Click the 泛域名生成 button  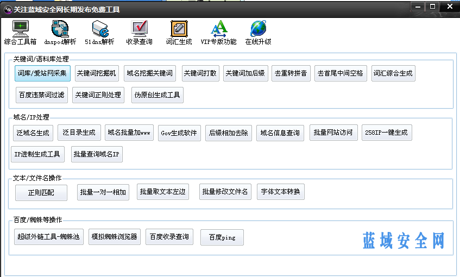pos(33,133)
